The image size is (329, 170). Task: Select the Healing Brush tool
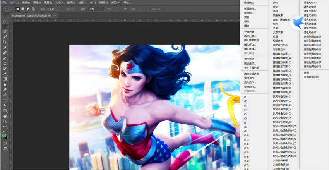click(5, 52)
